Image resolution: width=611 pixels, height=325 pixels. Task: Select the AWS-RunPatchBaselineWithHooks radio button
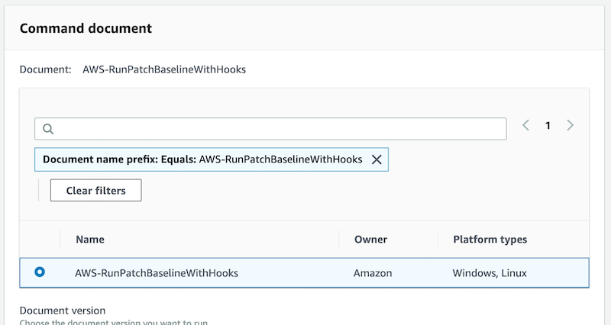click(x=40, y=272)
